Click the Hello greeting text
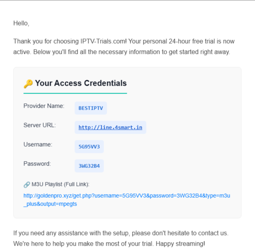Screen dimensions: 255x250 [21, 23]
